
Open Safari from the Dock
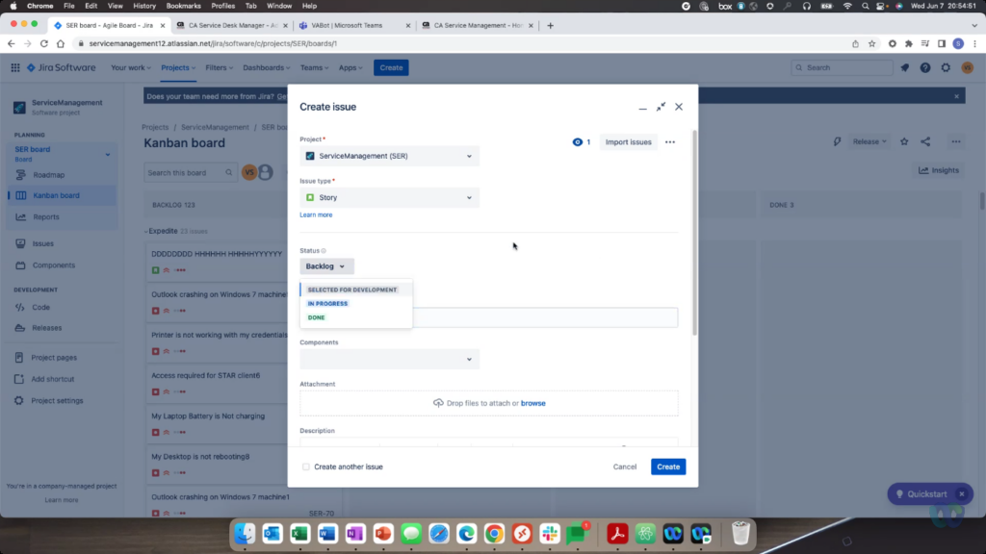click(x=439, y=534)
